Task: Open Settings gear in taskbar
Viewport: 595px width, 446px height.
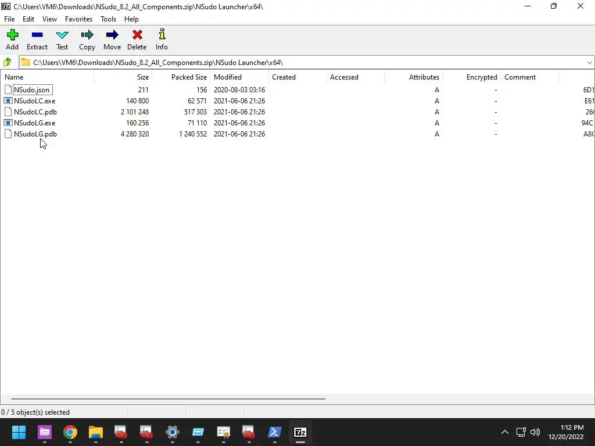Action: pyautogui.click(x=172, y=432)
